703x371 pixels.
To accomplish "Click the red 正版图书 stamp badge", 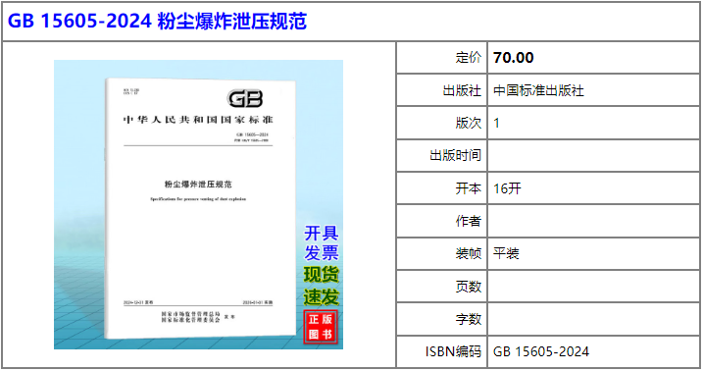I will 321,327.
